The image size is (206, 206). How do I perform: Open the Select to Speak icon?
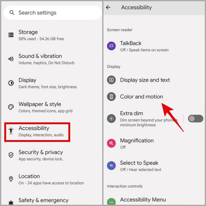111,165
